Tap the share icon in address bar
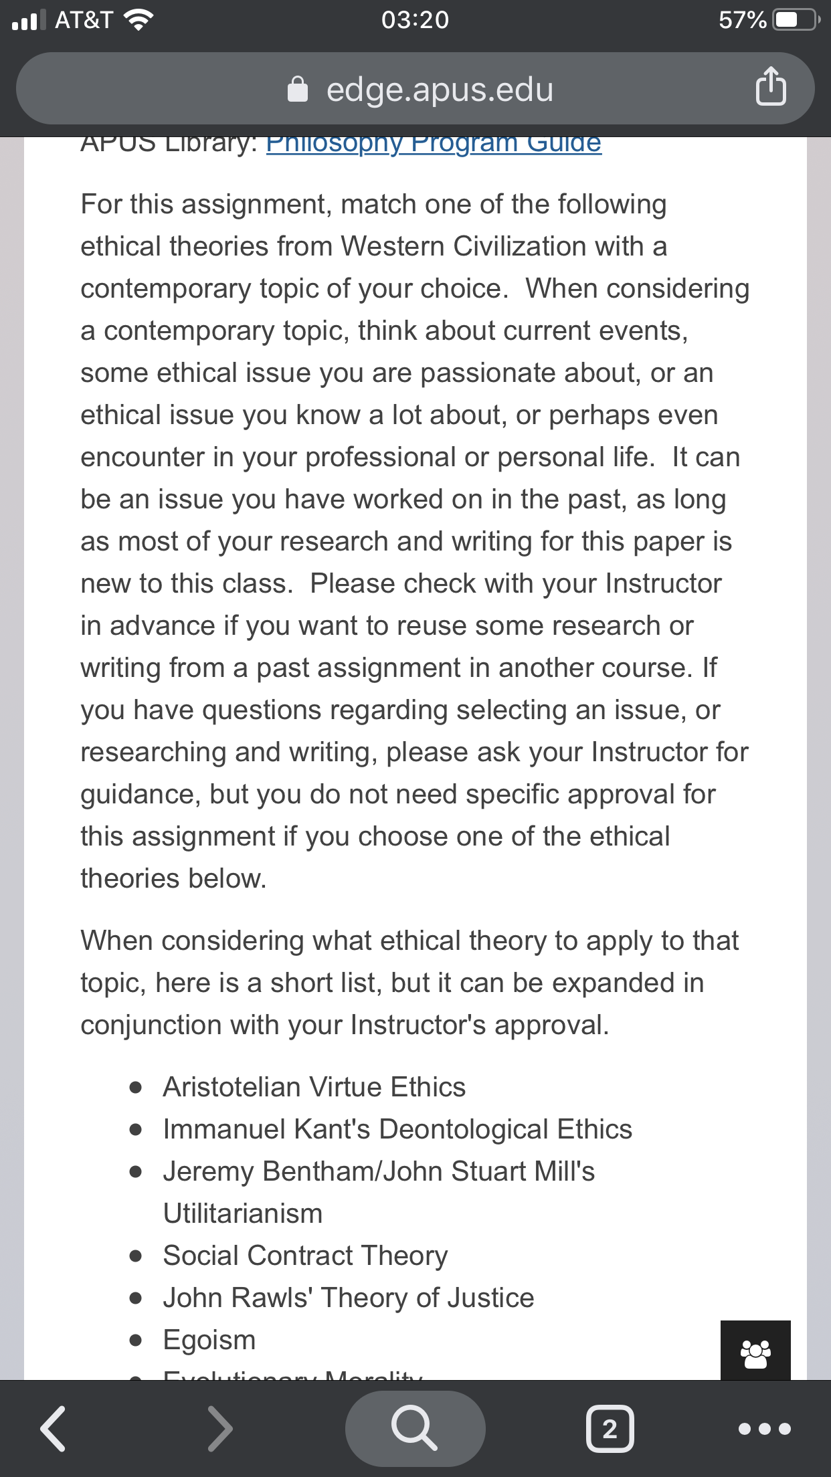Screen dimensions: 831x1477 (x=771, y=86)
